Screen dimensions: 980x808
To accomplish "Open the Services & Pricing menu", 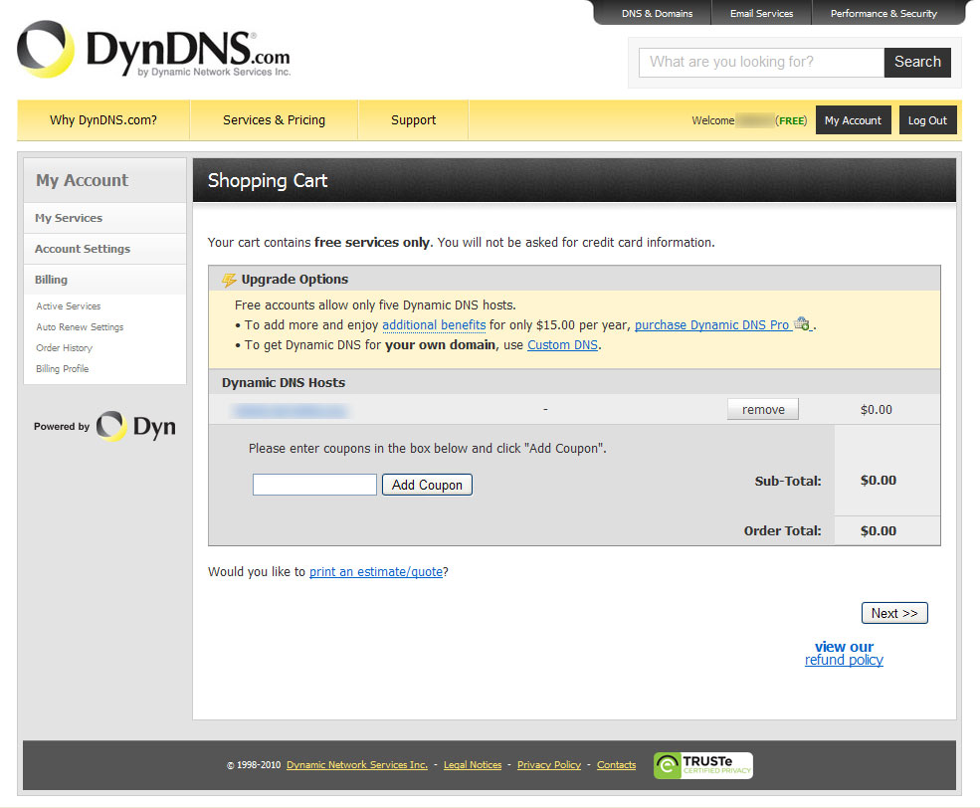I will [x=274, y=120].
